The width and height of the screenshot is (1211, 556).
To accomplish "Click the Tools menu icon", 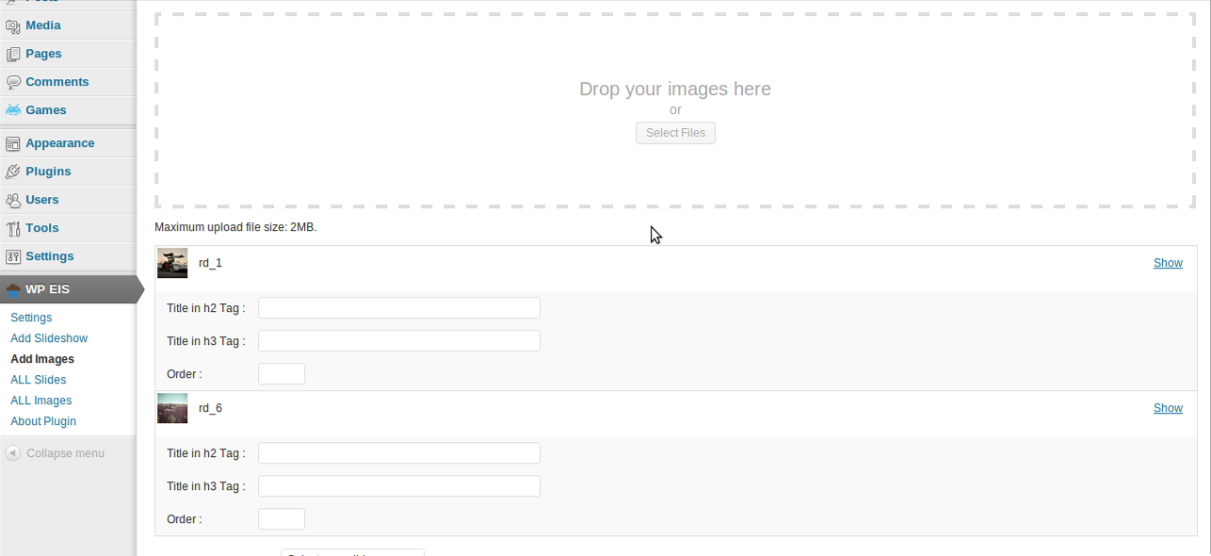I will 13,228.
